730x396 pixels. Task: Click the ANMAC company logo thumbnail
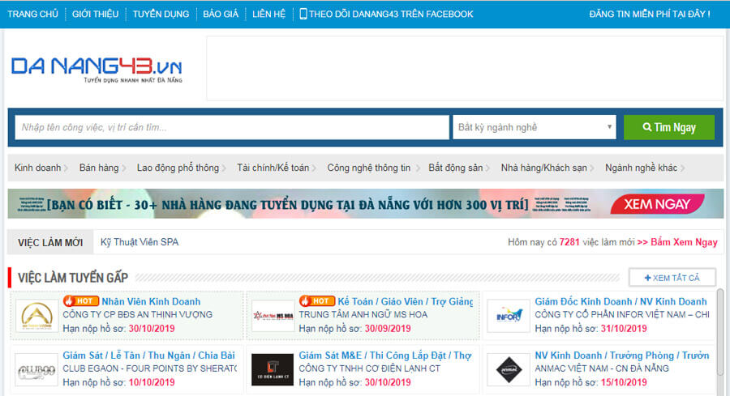pos(509,370)
